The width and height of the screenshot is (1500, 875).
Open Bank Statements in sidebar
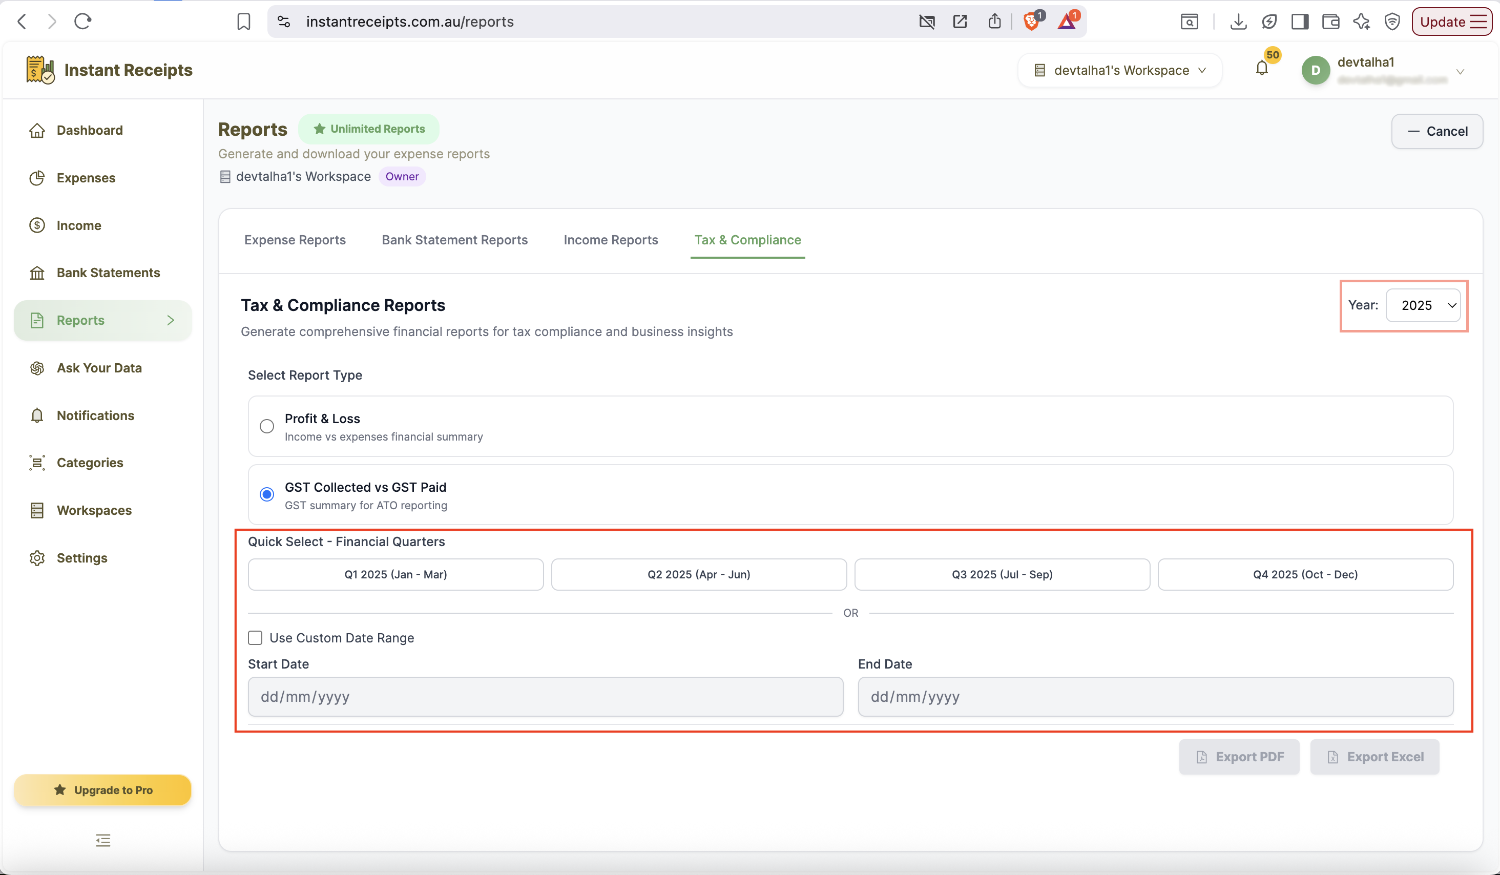pos(102,273)
